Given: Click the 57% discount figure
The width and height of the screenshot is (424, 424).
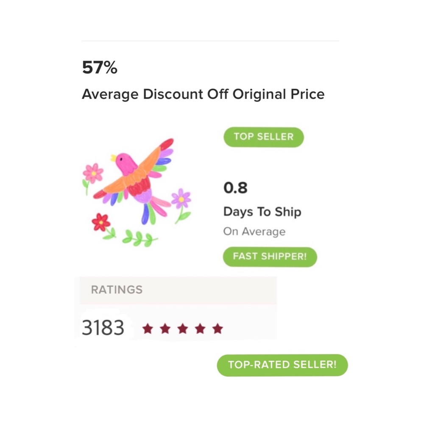Looking at the screenshot, I should (x=100, y=67).
